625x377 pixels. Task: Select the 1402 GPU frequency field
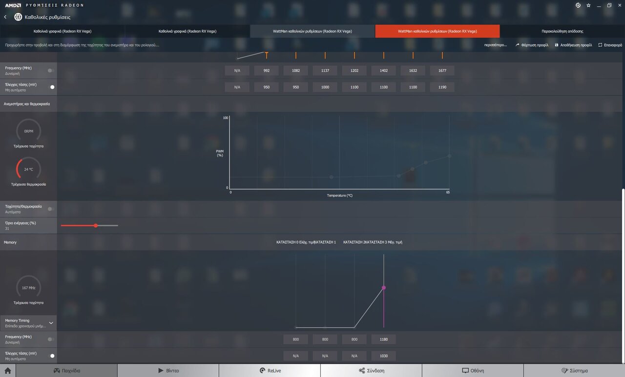coord(384,71)
